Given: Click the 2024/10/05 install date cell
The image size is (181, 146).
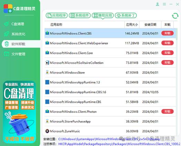Looking at the screenshot, I should [x=150, y=92].
